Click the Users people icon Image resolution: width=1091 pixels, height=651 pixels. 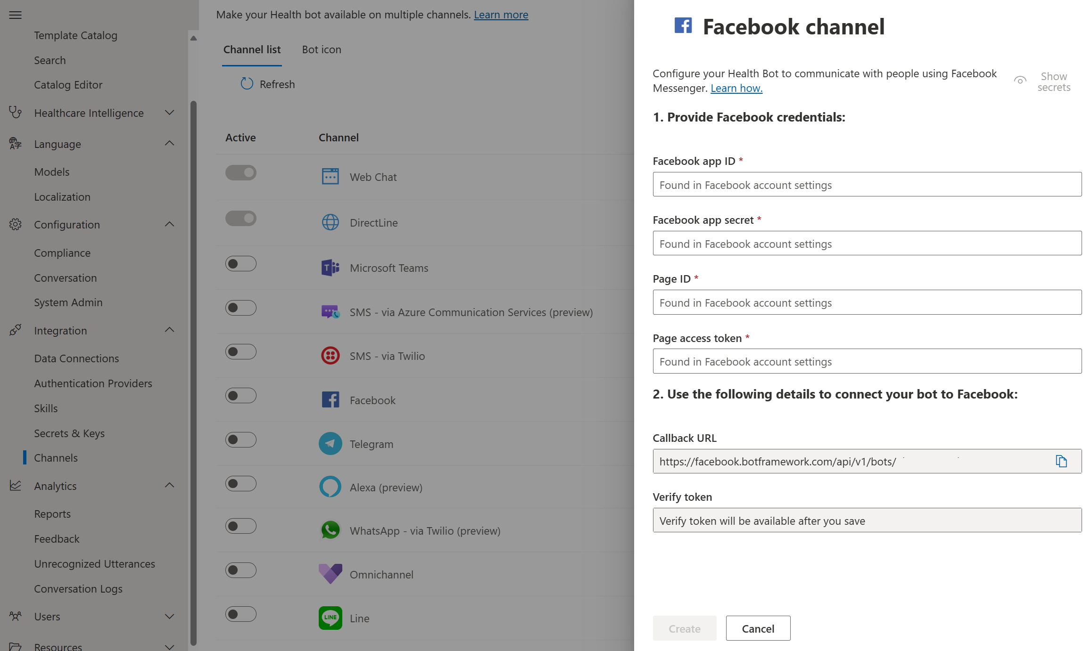16,616
